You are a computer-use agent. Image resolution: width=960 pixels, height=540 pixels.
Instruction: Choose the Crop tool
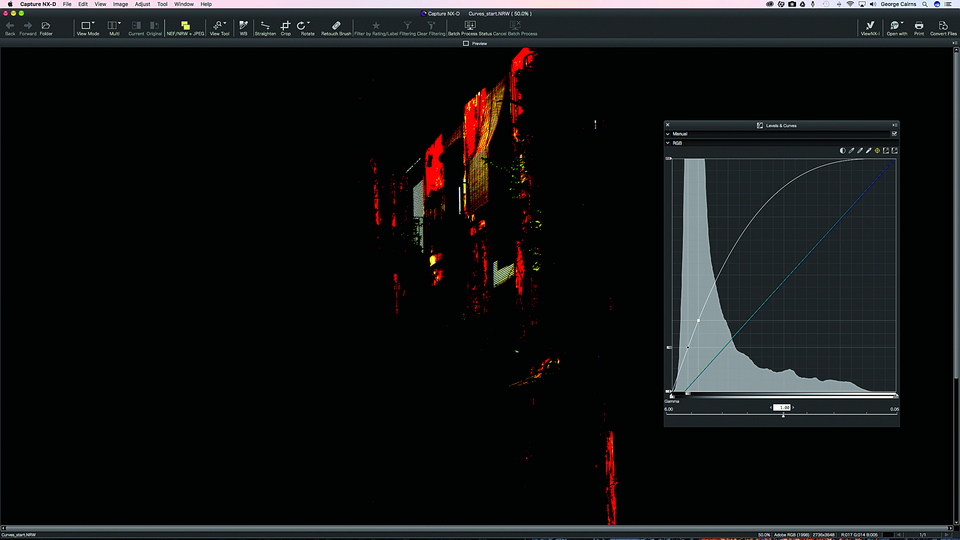click(x=286, y=28)
